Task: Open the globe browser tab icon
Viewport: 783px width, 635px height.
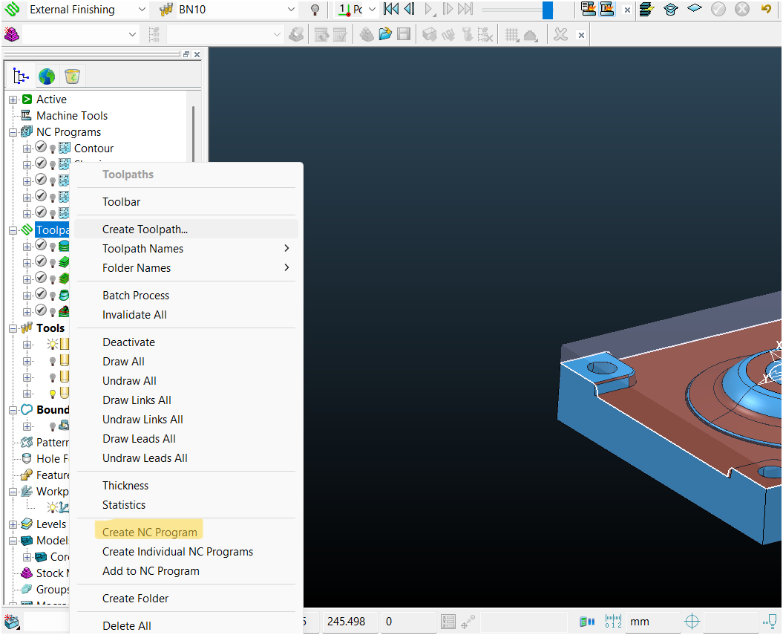Action: tap(47, 76)
